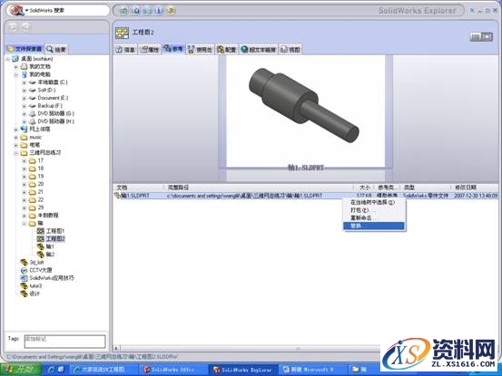Select the SolidWorks应用技巧 document icon
The height and width of the screenshot is (376, 502).
(24, 278)
